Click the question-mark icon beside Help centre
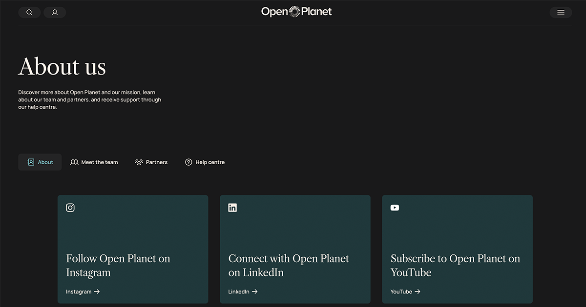The image size is (586, 307). coord(188,162)
